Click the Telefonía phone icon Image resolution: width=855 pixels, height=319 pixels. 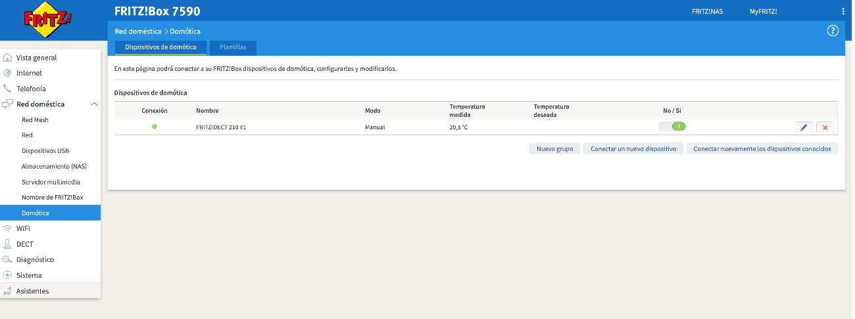pos(7,89)
